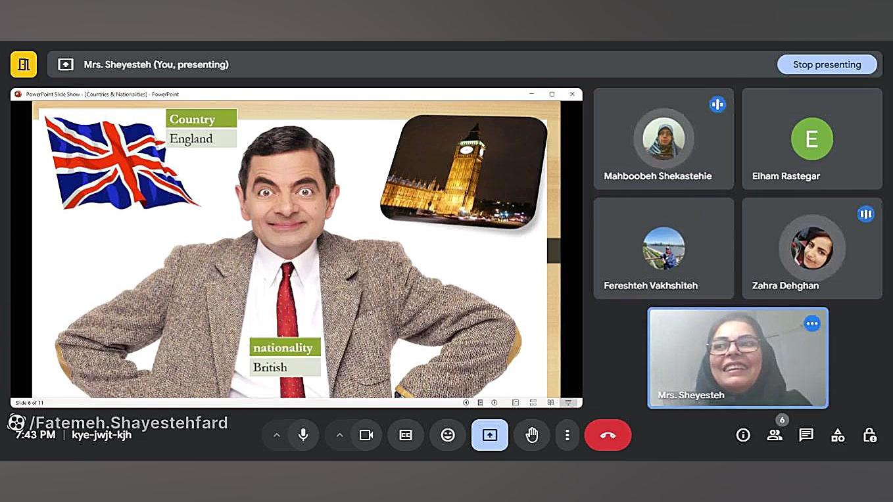The width and height of the screenshot is (893, 502).
Task: Click the name "Fereshteh Vakhshiteh"
Action: pos(650,286)
